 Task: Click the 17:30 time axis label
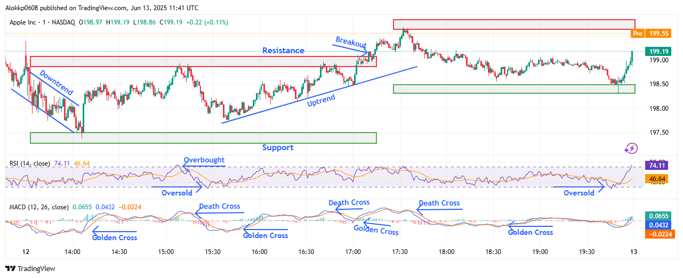[x=400, y=251]
